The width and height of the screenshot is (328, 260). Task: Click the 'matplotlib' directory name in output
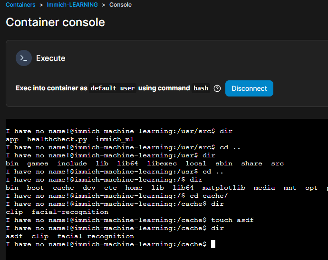(x=223, y=188)
